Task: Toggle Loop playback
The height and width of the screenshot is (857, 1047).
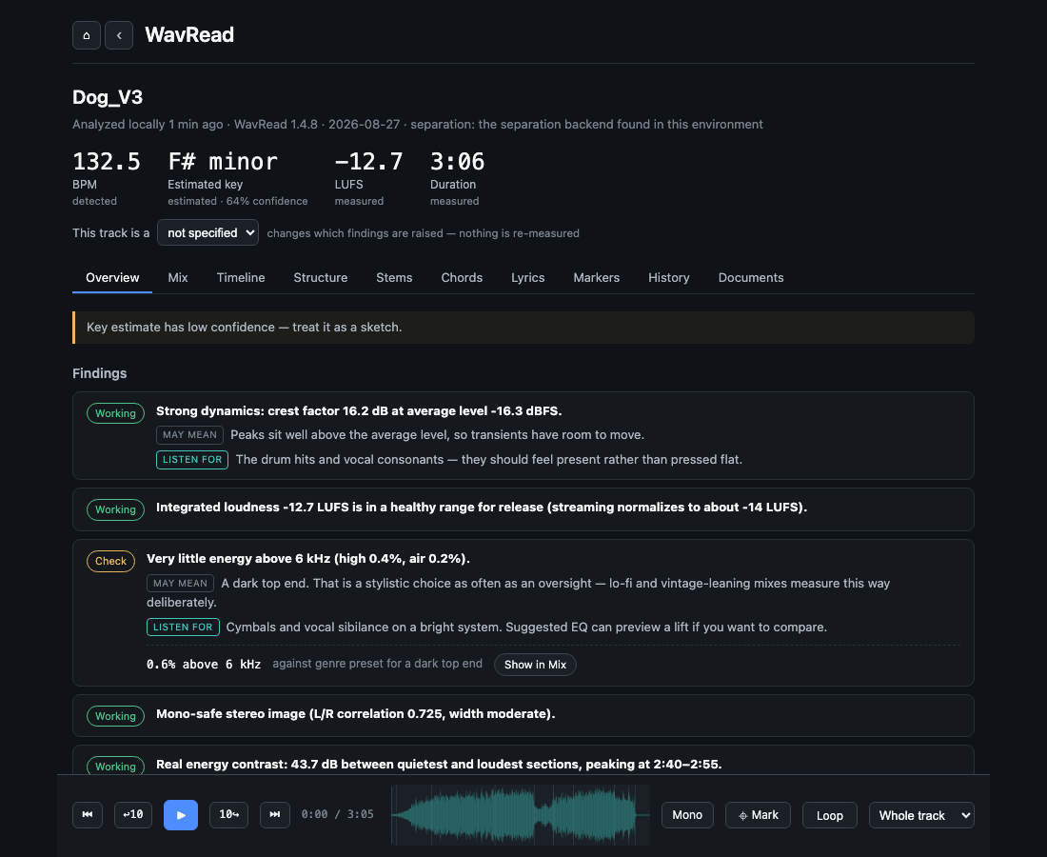Action: coord(829,815)
